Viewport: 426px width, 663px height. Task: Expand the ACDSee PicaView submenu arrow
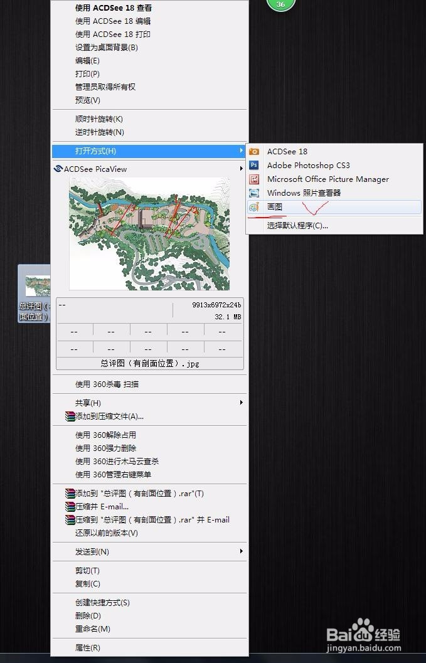pos(241,169)
